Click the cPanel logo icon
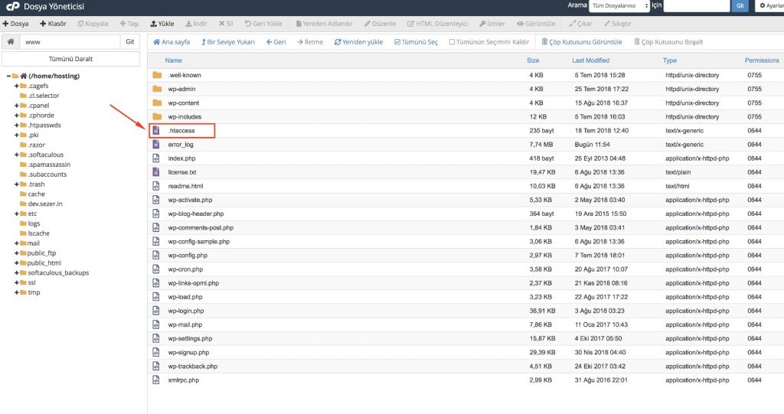 (12, 6)
